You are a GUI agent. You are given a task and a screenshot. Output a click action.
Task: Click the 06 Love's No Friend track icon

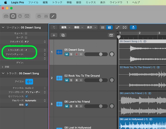[59, 104]
